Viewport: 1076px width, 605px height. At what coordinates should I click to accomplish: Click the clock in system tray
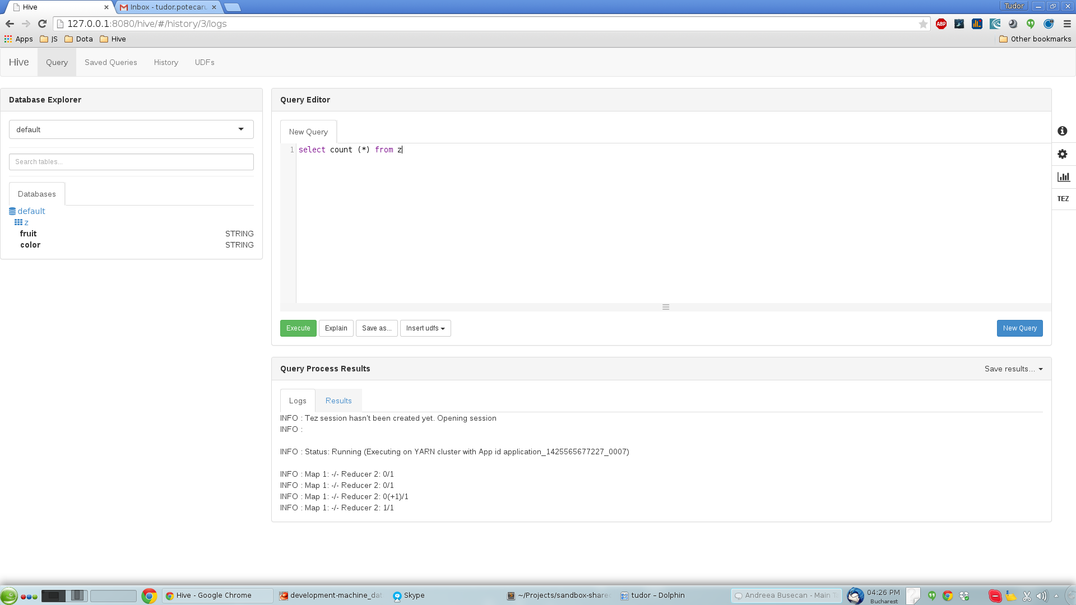883,596
